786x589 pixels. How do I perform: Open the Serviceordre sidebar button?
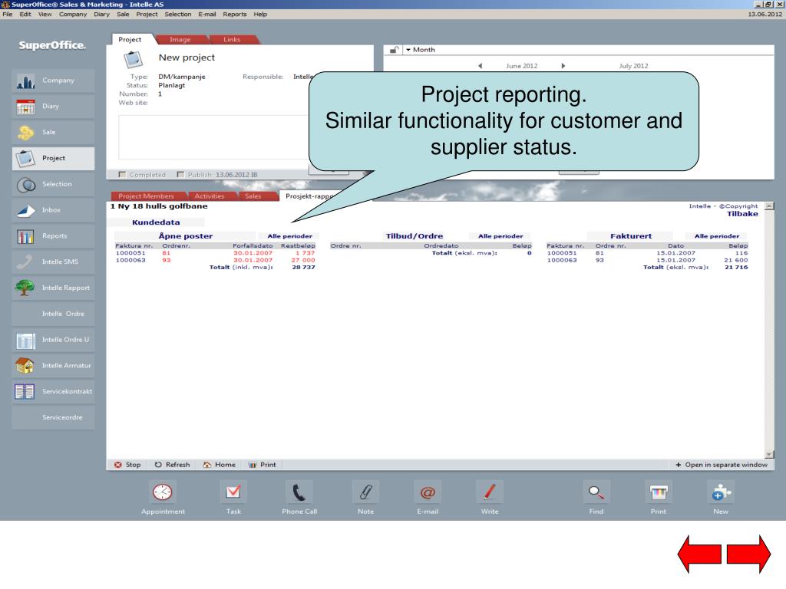coord(53,418)
